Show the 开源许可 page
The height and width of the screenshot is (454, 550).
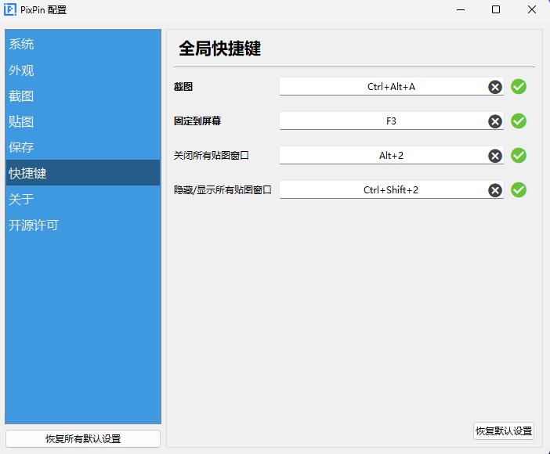83,225
